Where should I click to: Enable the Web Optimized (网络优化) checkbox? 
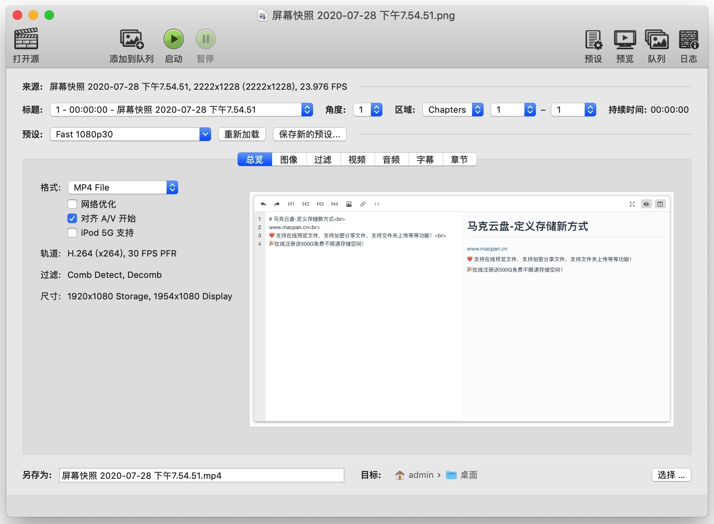click(72, 204)
